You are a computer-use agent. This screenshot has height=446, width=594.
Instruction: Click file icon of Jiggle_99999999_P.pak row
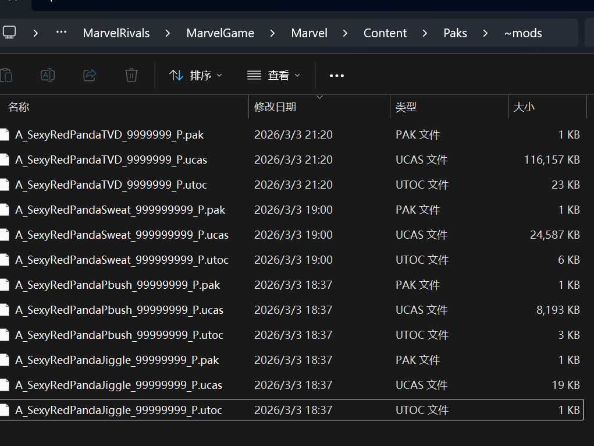coord(4,360)
